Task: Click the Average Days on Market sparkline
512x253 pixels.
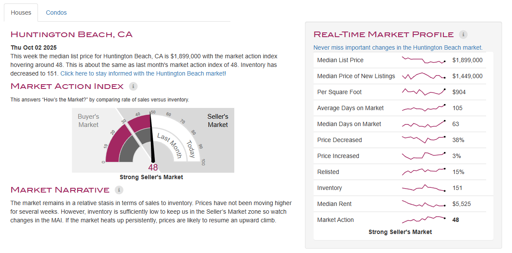Action: click(423, 108)
